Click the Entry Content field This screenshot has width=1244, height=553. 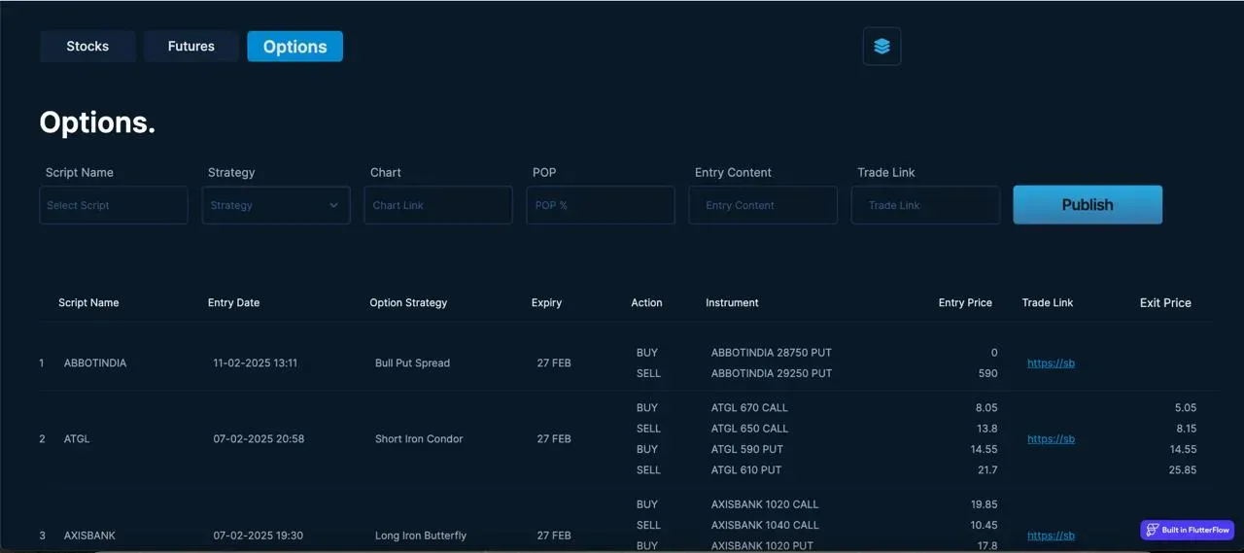coord(763,205)
